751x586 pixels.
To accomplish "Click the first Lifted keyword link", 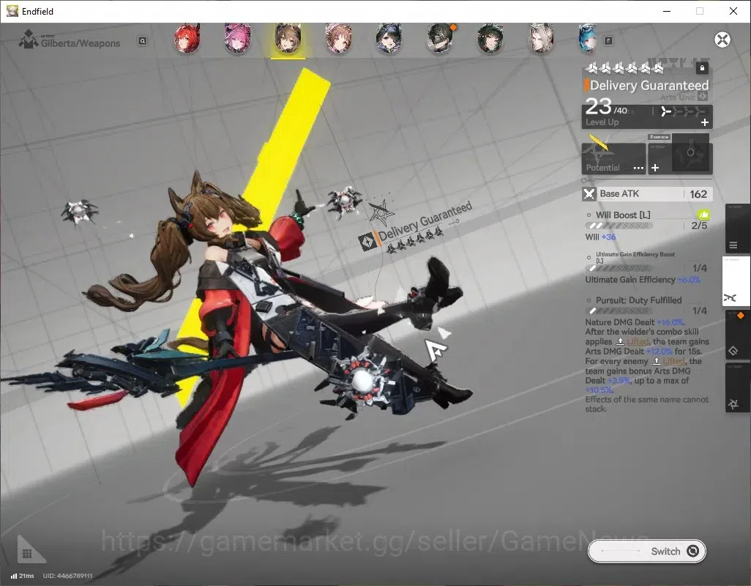I will (x=638, y=341).
